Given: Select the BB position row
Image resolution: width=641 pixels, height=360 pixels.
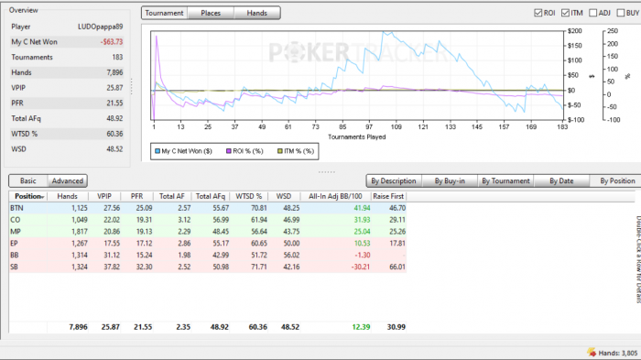Looking at the screenshot, I should pos(208,255).
